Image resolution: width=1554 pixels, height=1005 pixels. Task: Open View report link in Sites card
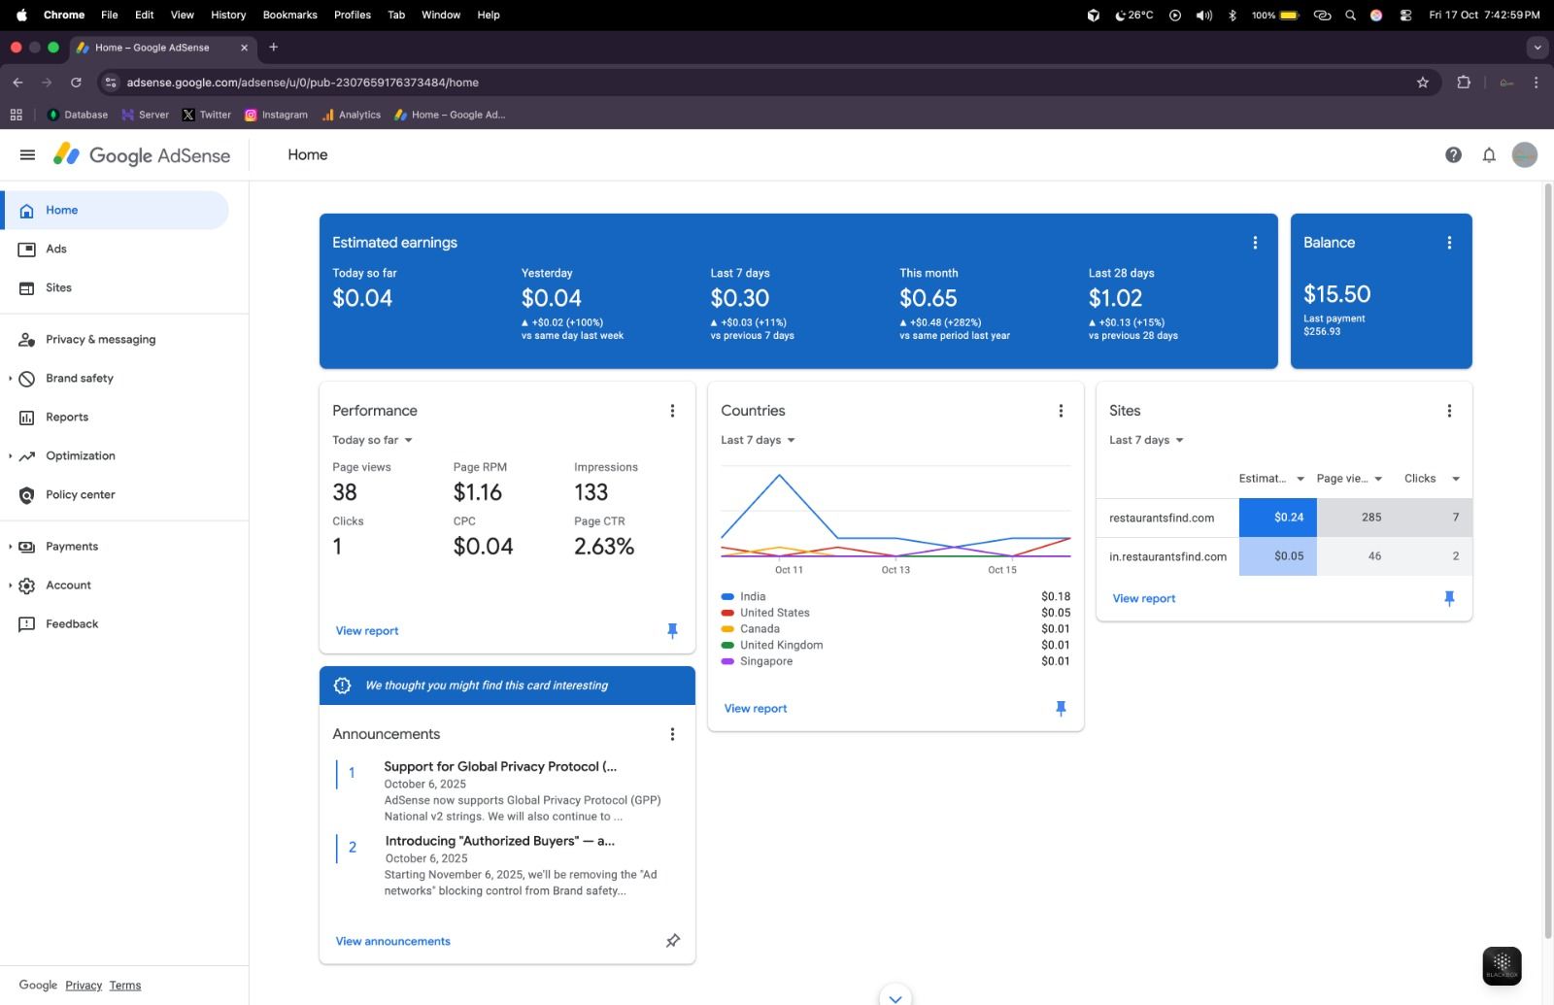1143,598
